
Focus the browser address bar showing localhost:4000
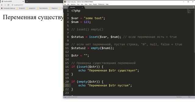[x=37, y=5]
